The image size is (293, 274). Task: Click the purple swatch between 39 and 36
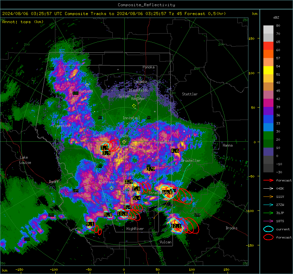point(268,111)
